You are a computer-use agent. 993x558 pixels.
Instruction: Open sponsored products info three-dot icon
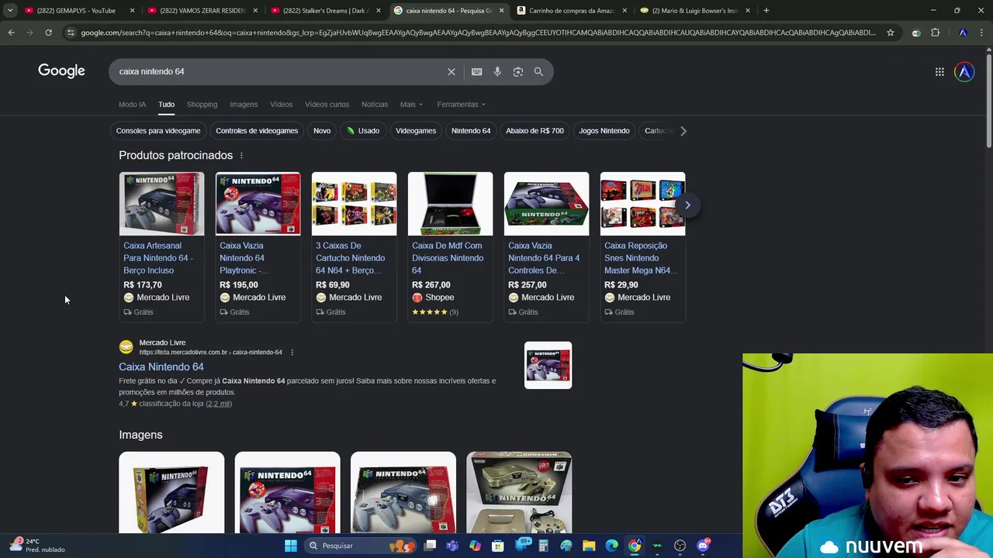241,156
